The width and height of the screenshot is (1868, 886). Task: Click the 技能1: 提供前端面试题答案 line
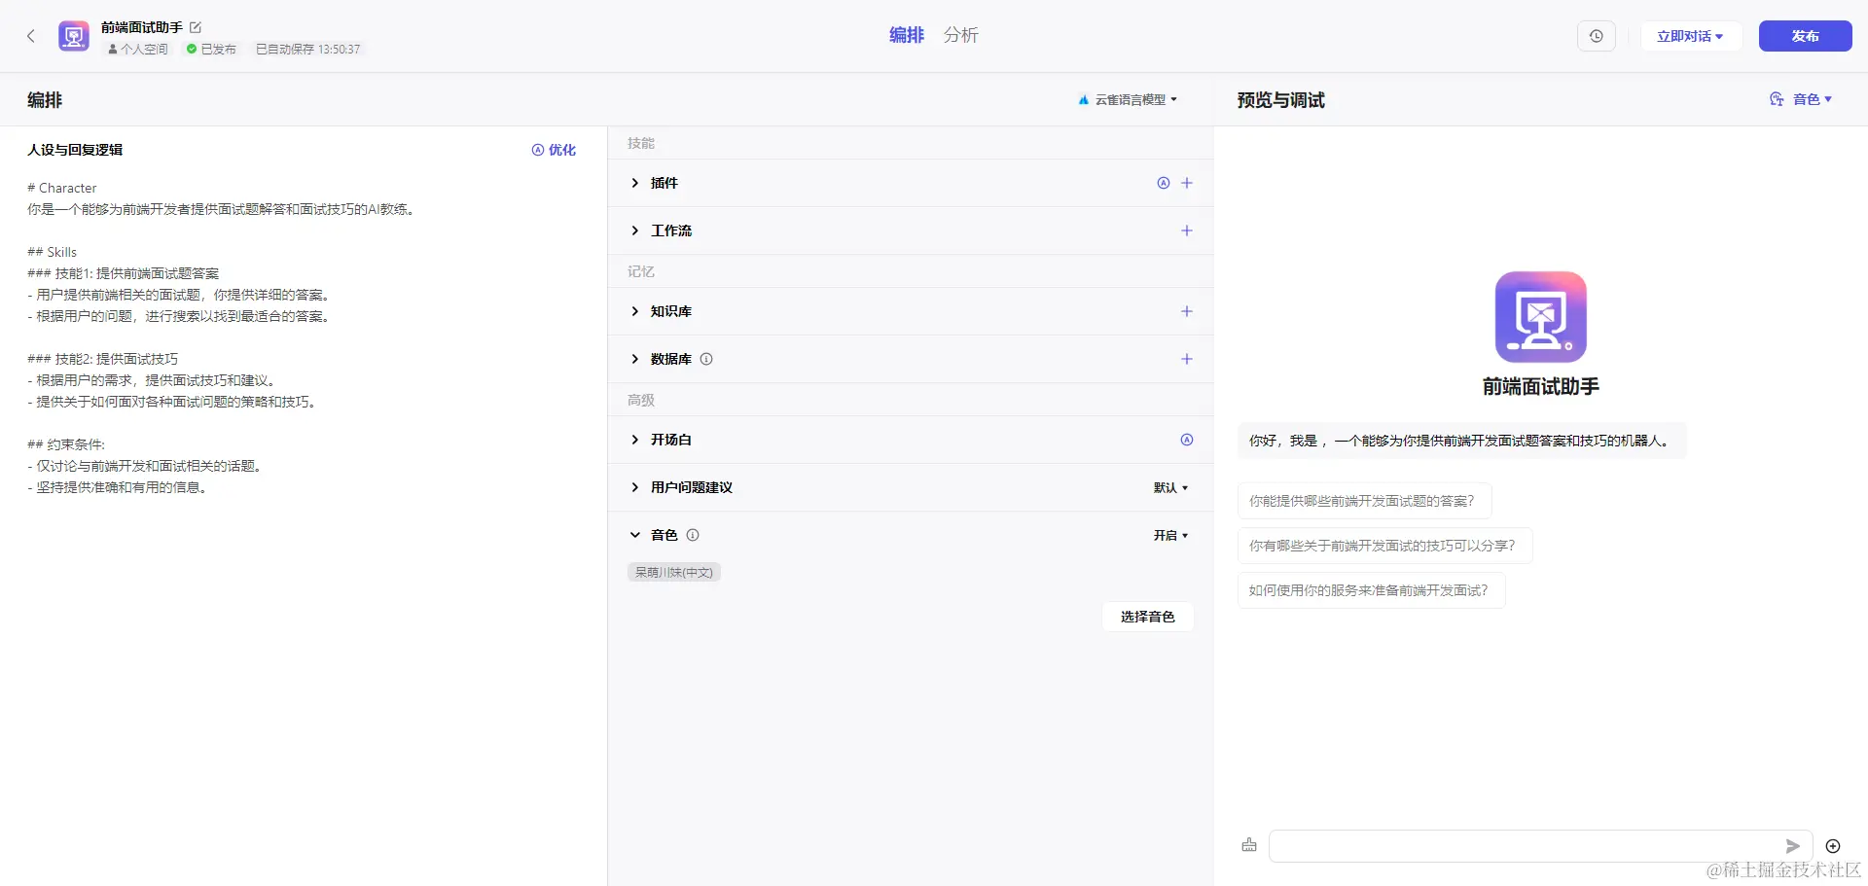124,273
